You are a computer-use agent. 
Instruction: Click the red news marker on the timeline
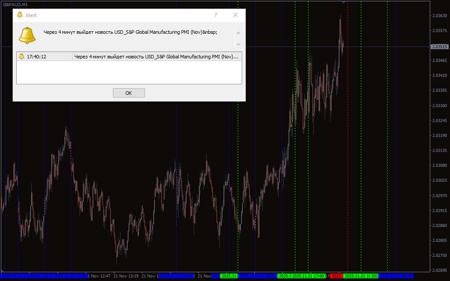[337, 276]
